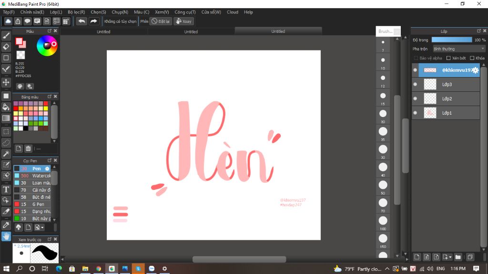Viewport: 488px width, 274px height.
Task: Switch to the second Untitled tab
Action: click(x=191, y=31)
